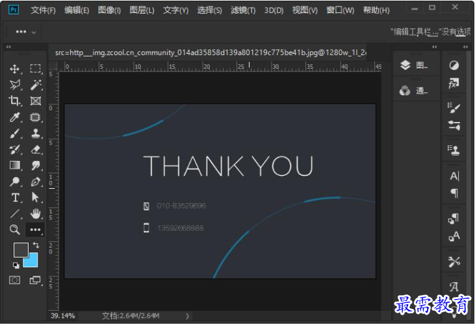Select the Smudge tool
The width and height of the screenshot is (475, 325).
coord(36,165)
